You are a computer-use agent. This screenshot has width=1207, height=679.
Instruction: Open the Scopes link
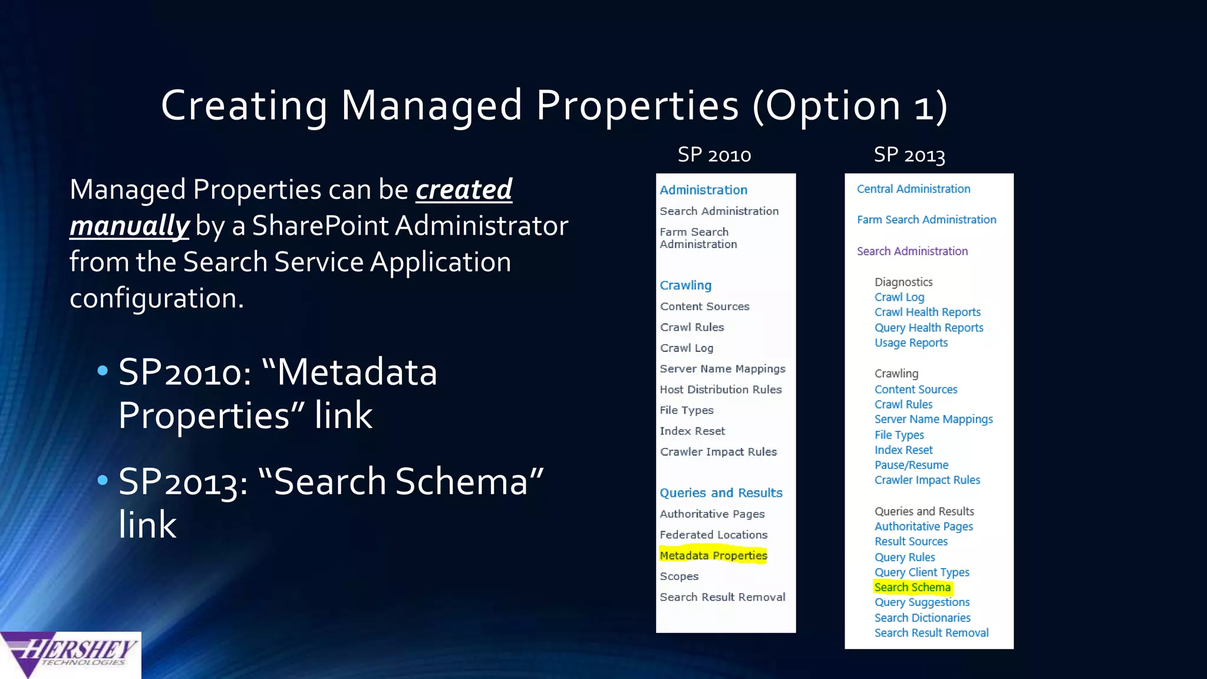click(x=679, y=576)
